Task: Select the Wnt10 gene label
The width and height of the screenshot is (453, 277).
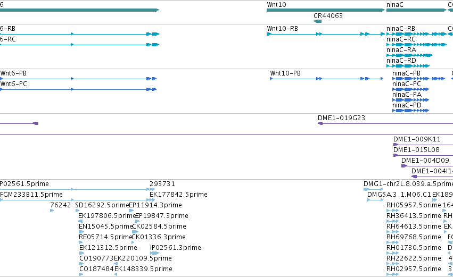Action: pos(276,5)
